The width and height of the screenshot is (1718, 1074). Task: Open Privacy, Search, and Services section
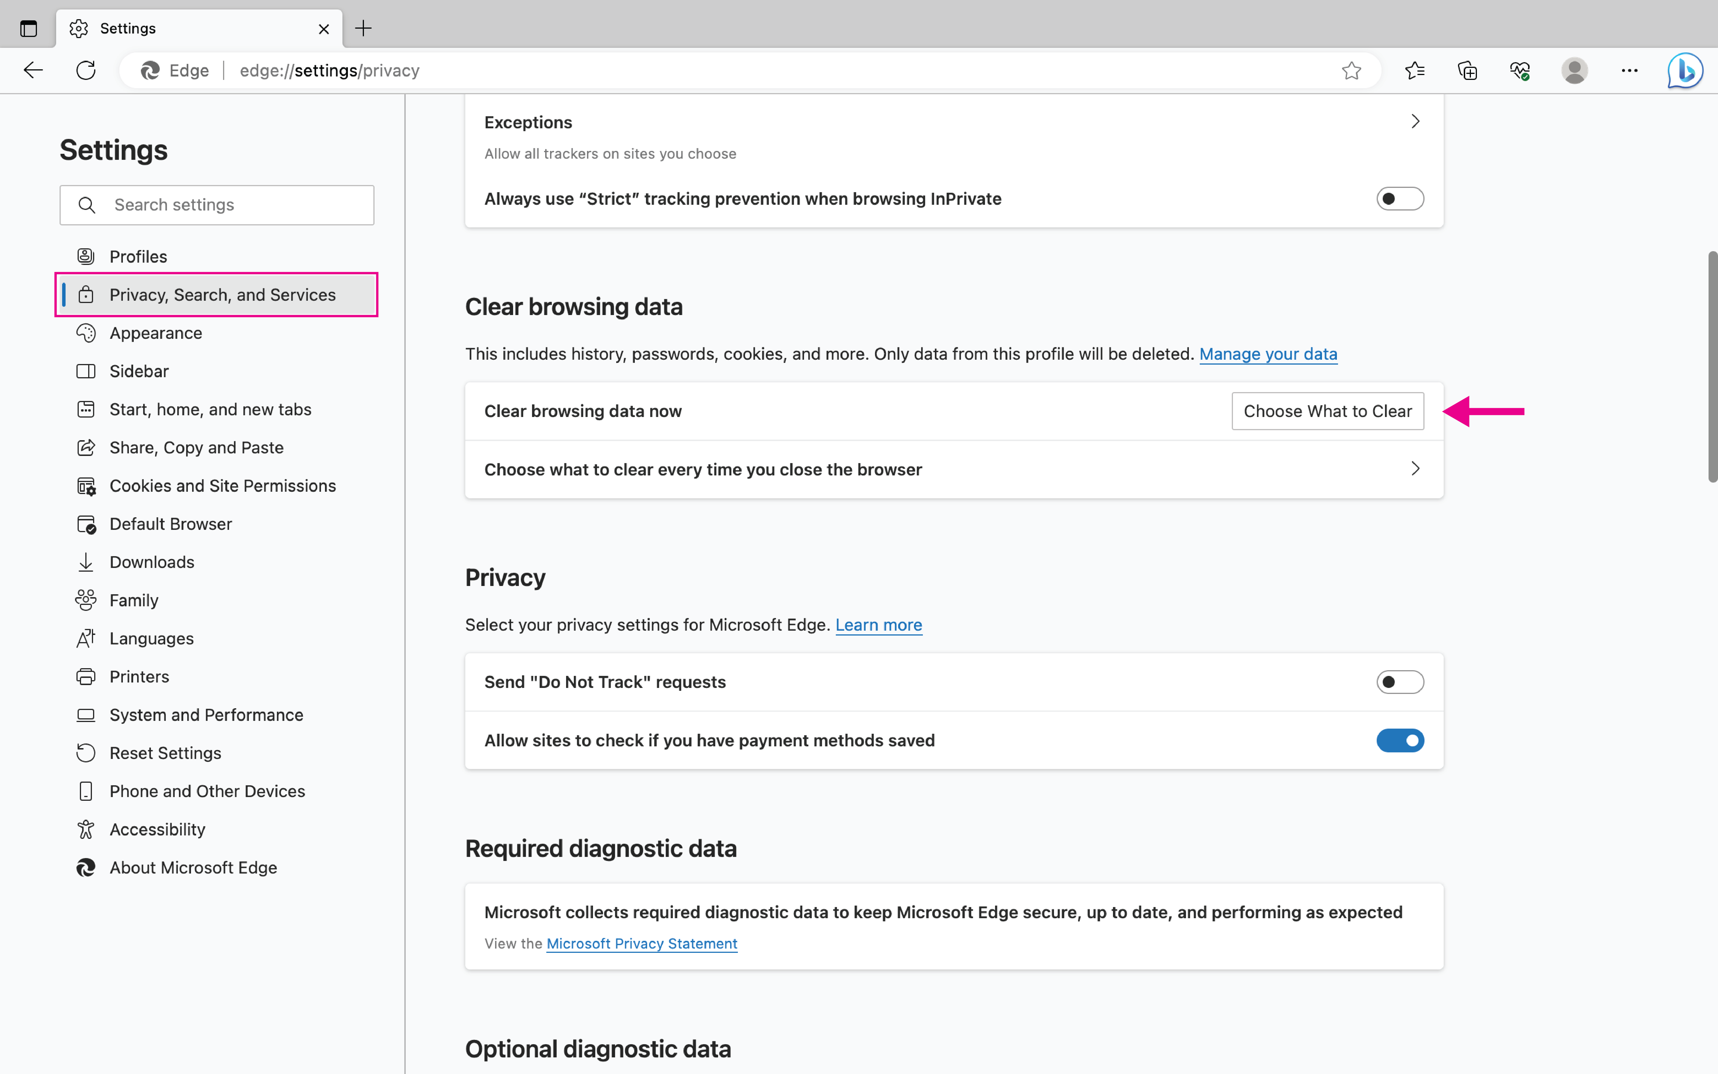216,295
